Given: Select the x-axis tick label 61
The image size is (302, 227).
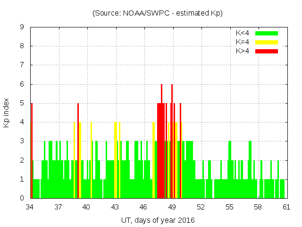Looking at the screenshot, I should point(286,207).
